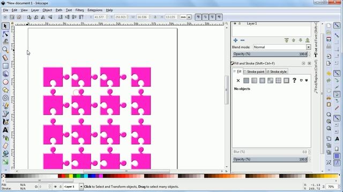Raise layer to top icon
The height and width of the screenshot is (192, 343).
(287, 41)
